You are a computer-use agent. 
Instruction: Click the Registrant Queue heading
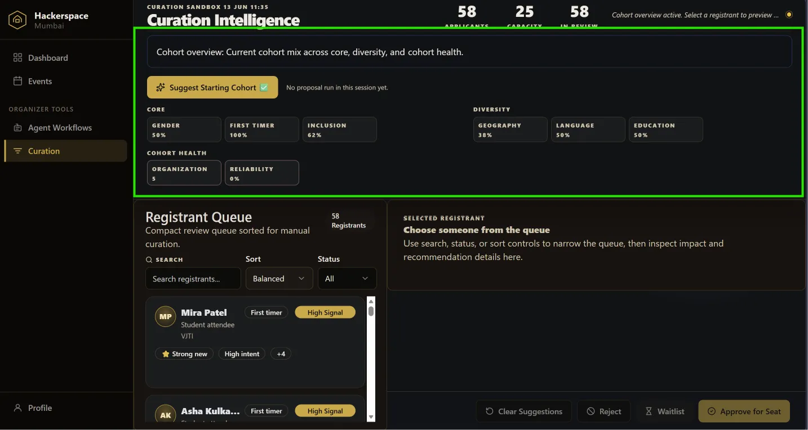point(199,217)
